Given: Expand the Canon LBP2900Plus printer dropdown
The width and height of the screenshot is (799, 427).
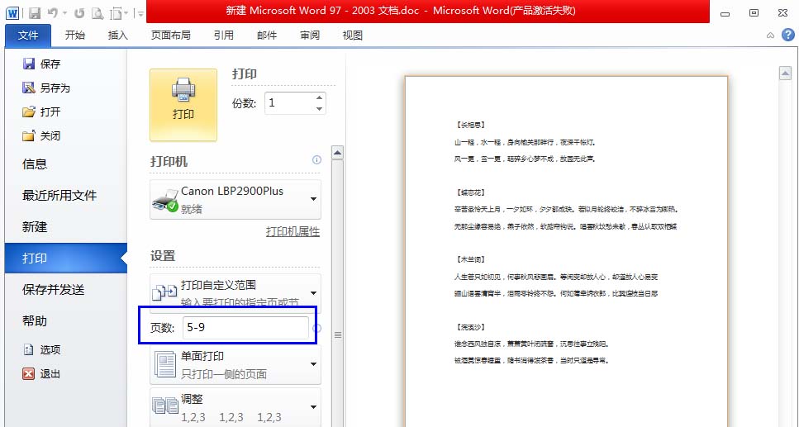Looking at the screenshot, I should pos(314,199).
